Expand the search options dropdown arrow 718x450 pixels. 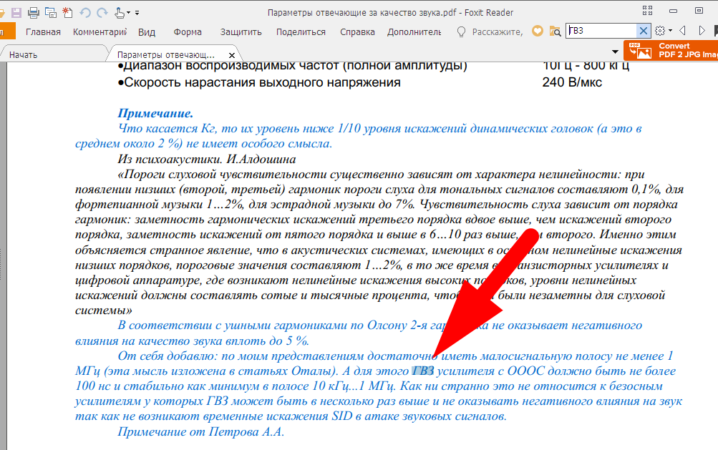tap(670, 31)
